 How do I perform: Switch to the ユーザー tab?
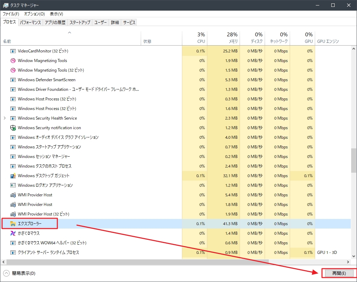(100, 22)
